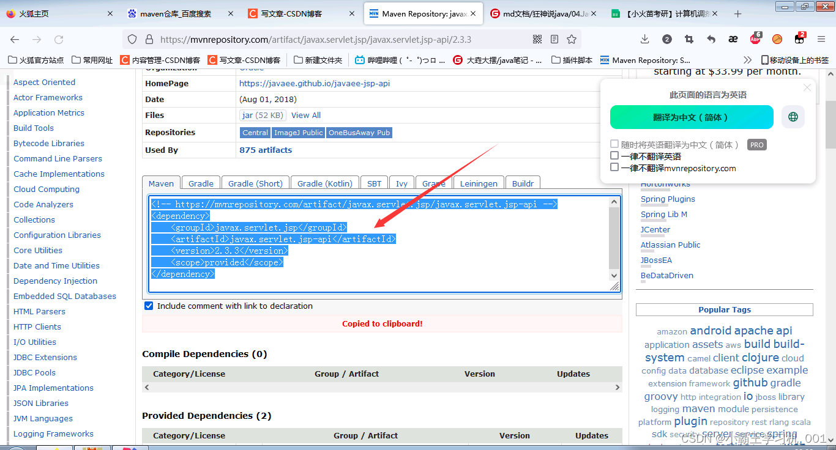The height and width of the screenshot is (450, 836).
Task: Open 875 artifacts link
Action: (x=266, y=150)
